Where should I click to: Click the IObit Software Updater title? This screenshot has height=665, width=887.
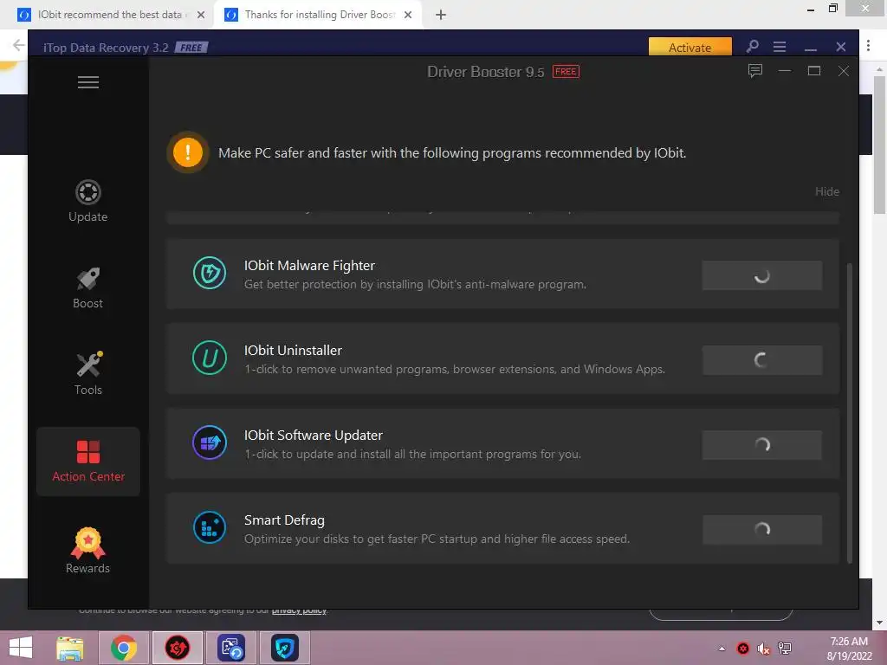click(314, 436)
